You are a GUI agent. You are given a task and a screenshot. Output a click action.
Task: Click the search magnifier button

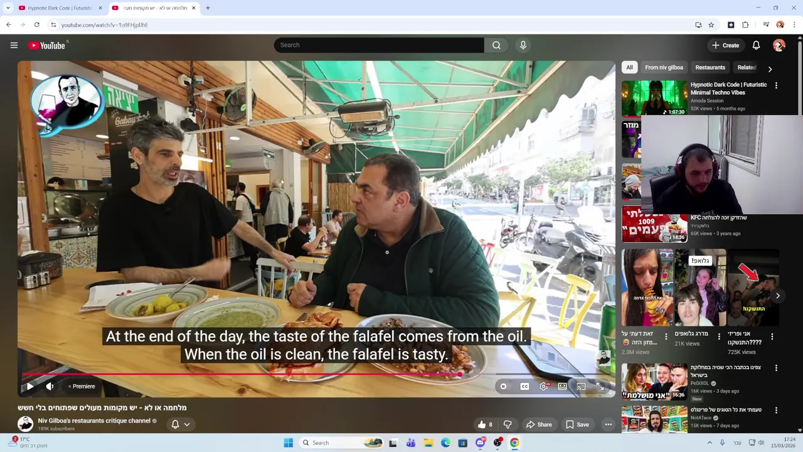[x=496, y=45]
